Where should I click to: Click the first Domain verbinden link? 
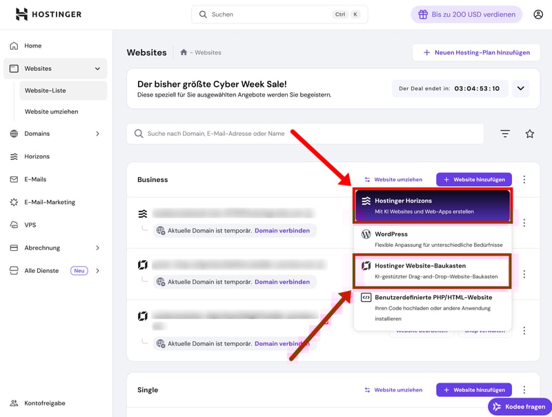tap(282, 230)
